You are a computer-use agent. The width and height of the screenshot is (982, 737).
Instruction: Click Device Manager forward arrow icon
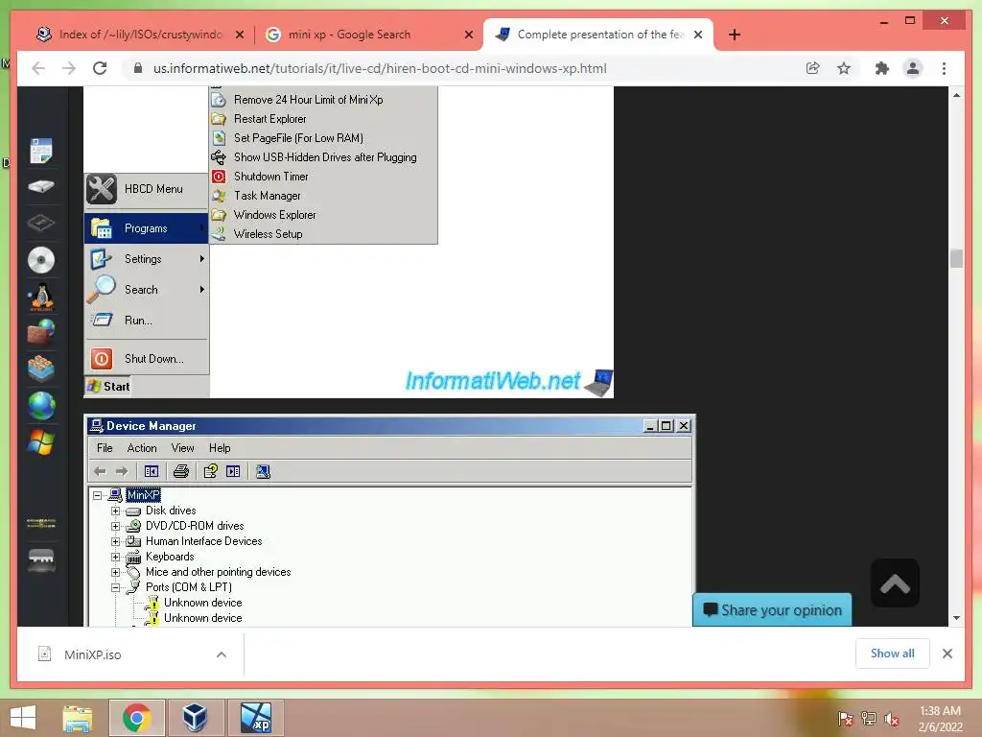[x=122, y=471]
